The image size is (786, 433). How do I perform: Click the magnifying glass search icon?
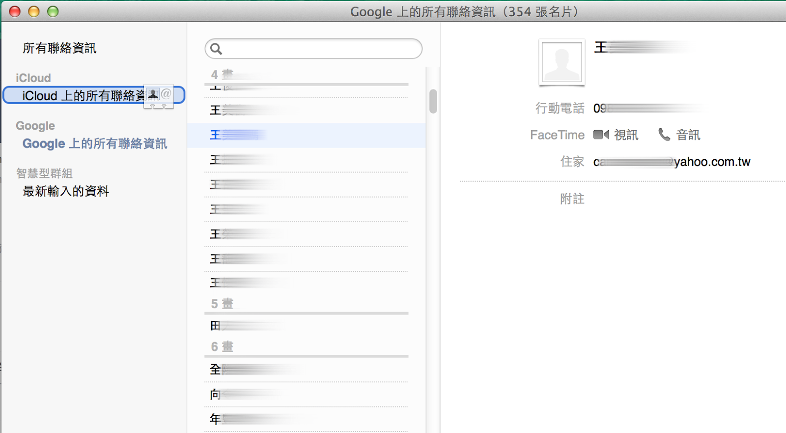click(216, 49)
